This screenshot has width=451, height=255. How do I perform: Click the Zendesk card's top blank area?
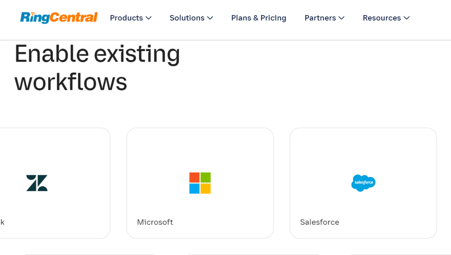tap(53, 145)
